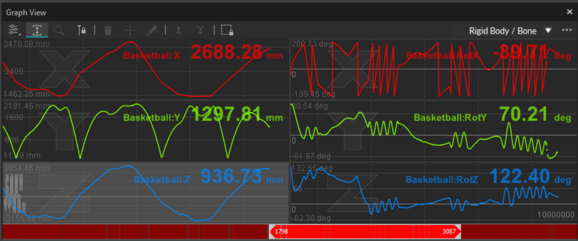Select the zoom magnifier tool

59,30
